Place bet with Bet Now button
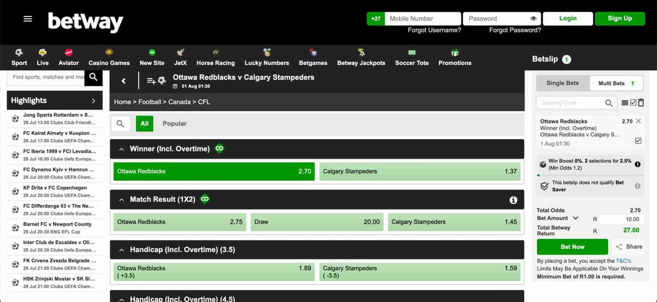Viewport: 657px width, 302px height. (x=573, y=247)
